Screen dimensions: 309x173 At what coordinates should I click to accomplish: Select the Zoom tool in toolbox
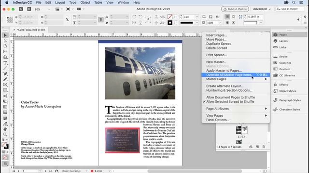5,135
